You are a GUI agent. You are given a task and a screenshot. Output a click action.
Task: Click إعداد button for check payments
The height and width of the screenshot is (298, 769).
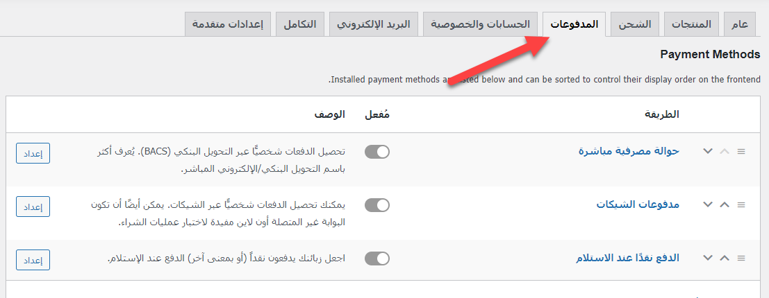click(33, 206)
